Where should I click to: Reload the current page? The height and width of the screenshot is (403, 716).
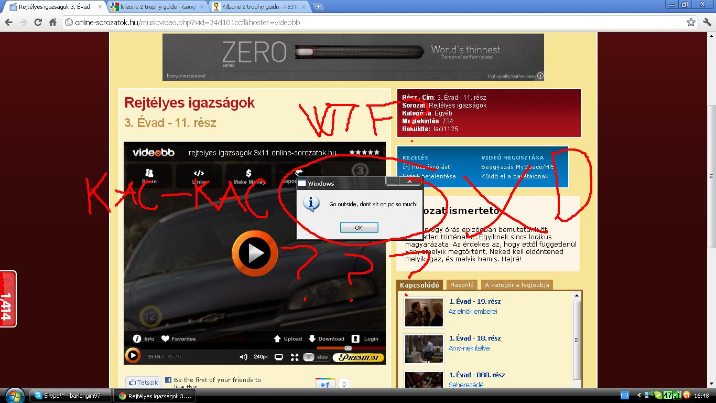coord(38,23)
